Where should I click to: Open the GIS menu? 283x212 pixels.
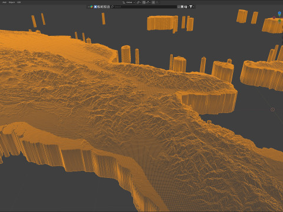point(19,2)
